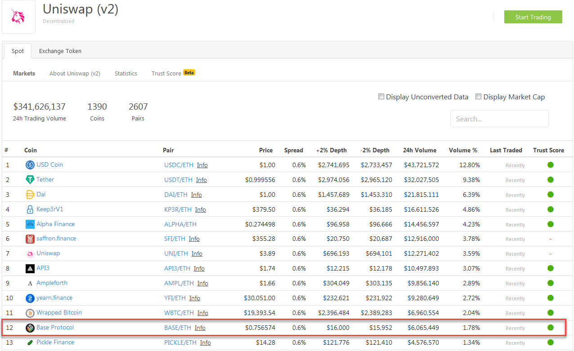Switch to the Exchange Token tab
The height and width of the screenshot is (351, 574).
tap(60, 51)
